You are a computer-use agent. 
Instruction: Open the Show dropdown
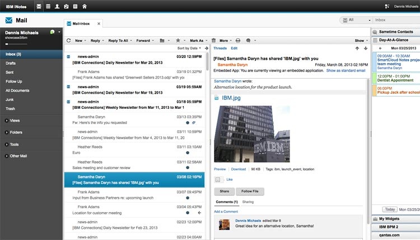click(361, 41)
